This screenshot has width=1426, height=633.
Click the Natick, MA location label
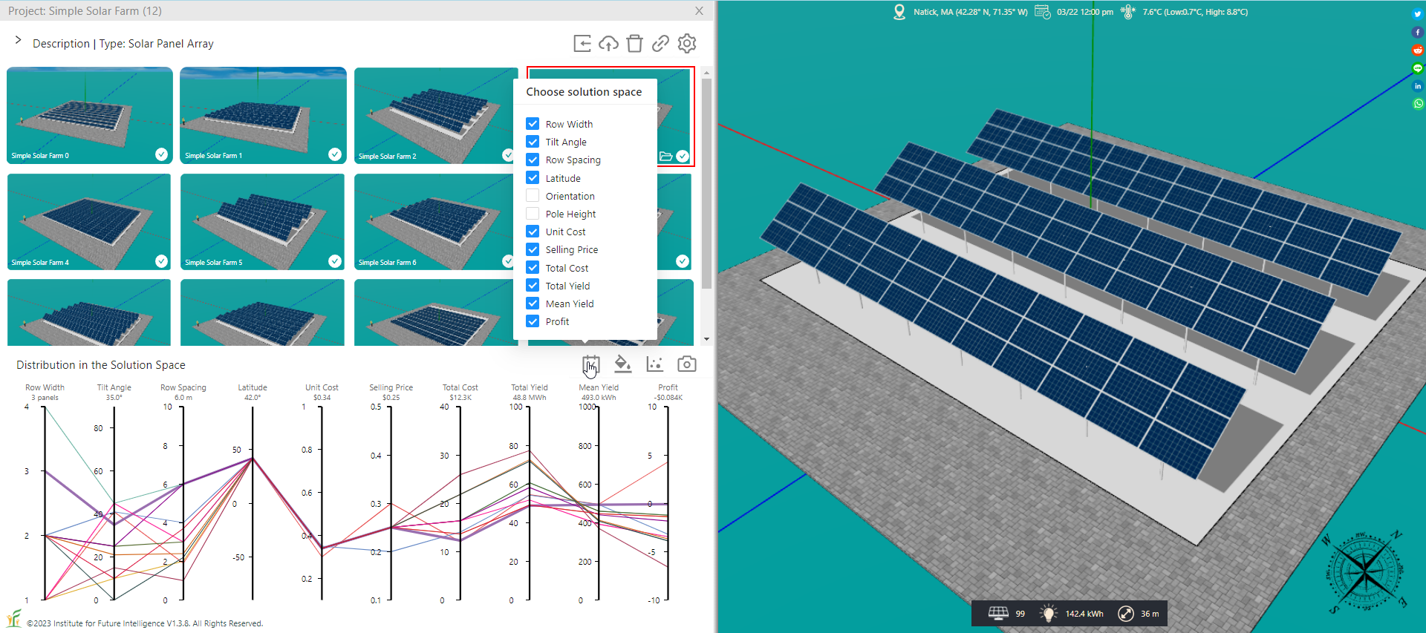pyautogui.click(x=969, y=12)
